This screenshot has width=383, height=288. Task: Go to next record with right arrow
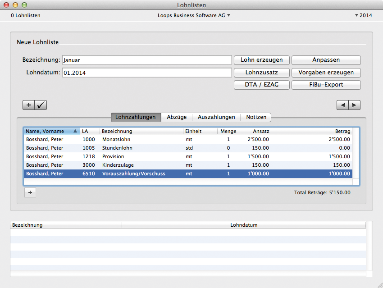pyautogui.click(x=354, y=105)
